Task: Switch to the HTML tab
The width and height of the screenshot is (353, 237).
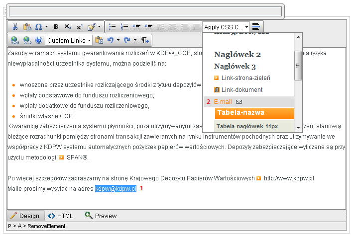Action: [60, 216]
